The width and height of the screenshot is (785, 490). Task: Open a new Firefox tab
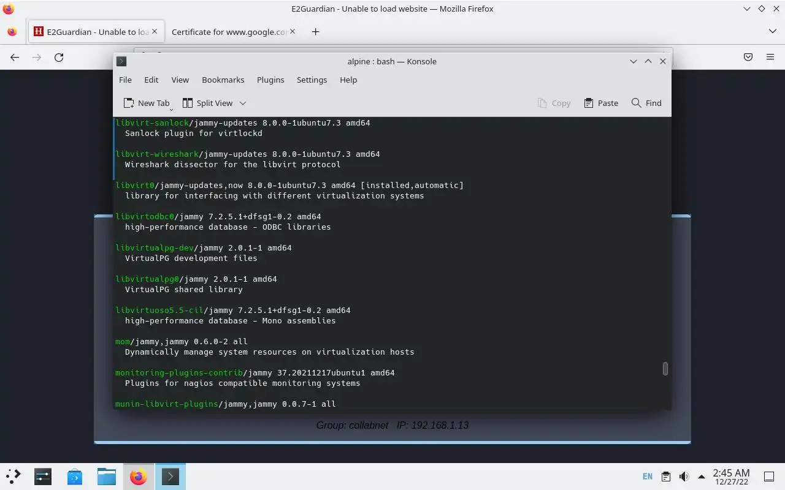coord(315,32)
